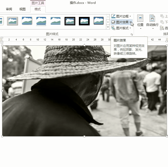Click the 图片边框 pencil icon
This screenshot has width=168, height=167.
(x=113, y=16)
